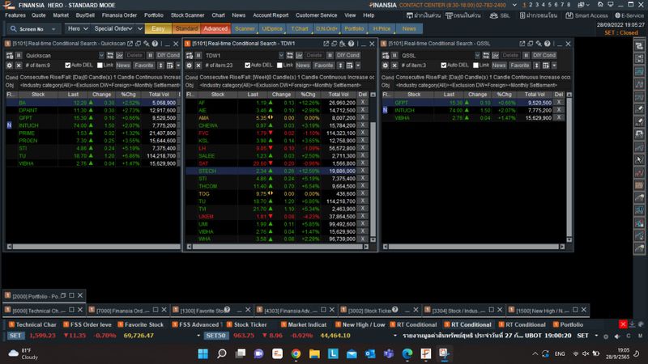Image resolution: width=648 pixels, height=364 pixels.
Task: Open the Hero dropdown in the toolbar
Action: pos(76,28)
